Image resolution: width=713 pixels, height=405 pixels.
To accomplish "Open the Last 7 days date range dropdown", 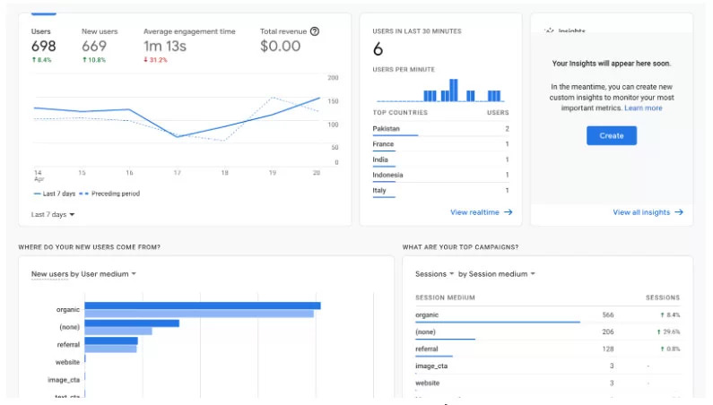I will click(53, 214).
